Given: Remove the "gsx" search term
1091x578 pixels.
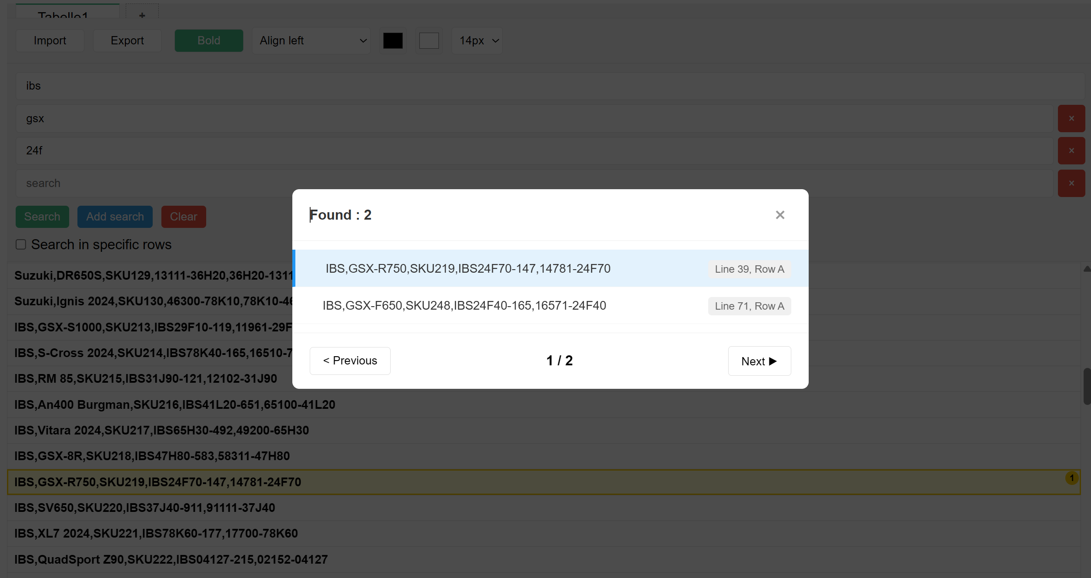Looking at the screenshot, I should (x=1071, y=118).
